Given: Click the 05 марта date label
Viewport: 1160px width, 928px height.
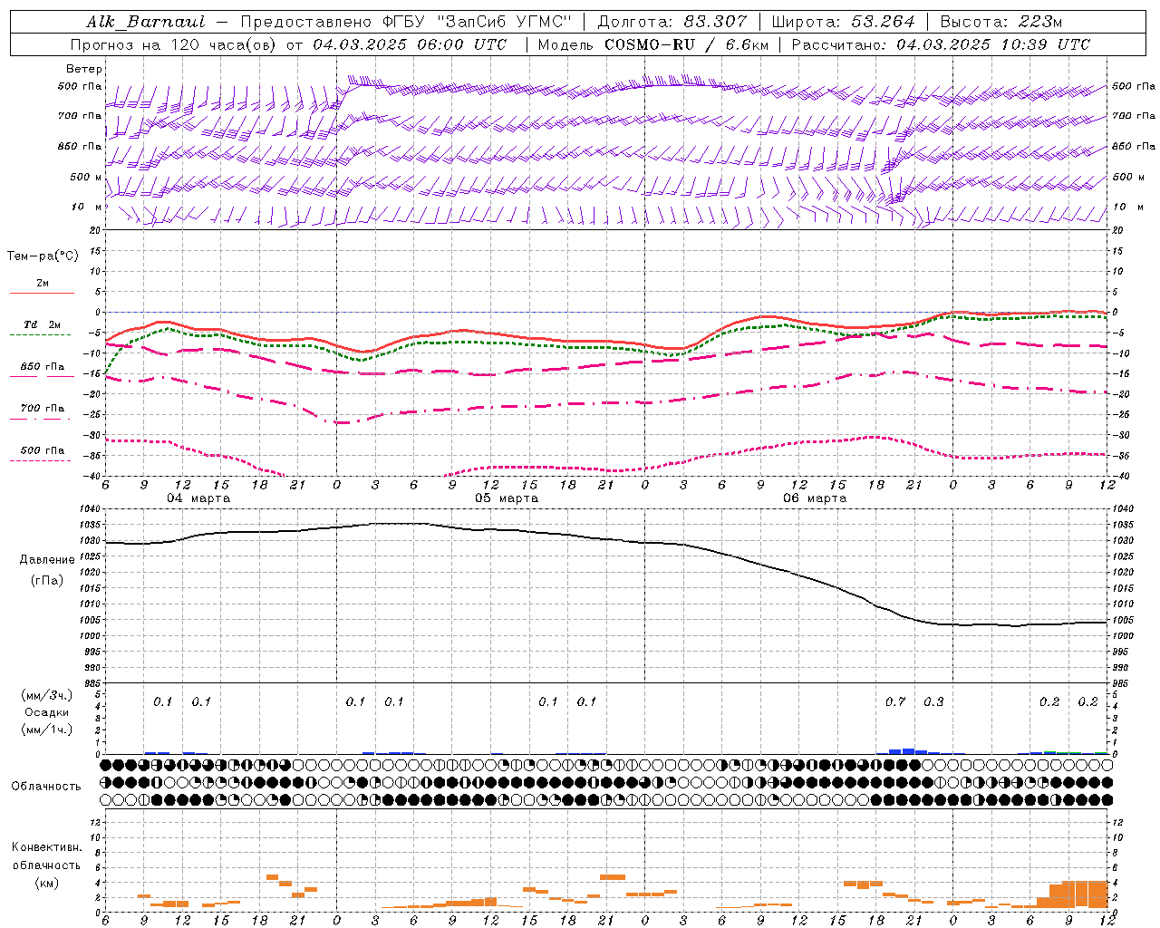Looking at the screenshot, I should [507, 498].
